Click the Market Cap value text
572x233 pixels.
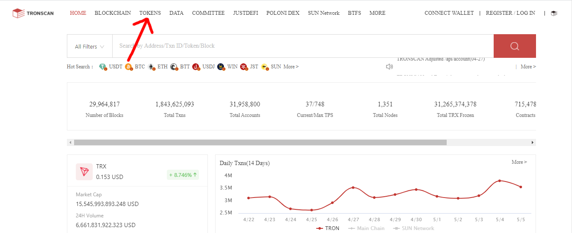pyautogui.click(x=108, y=204)
